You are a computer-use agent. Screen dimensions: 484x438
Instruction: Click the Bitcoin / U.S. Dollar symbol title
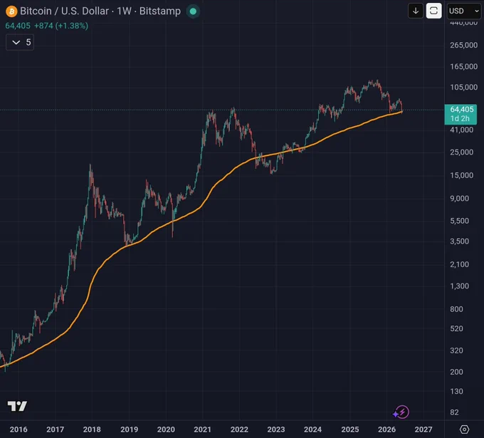64,11
